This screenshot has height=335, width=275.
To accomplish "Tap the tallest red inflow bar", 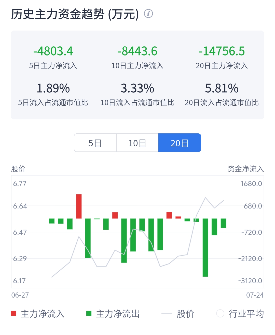I will [x=79, y=206].
